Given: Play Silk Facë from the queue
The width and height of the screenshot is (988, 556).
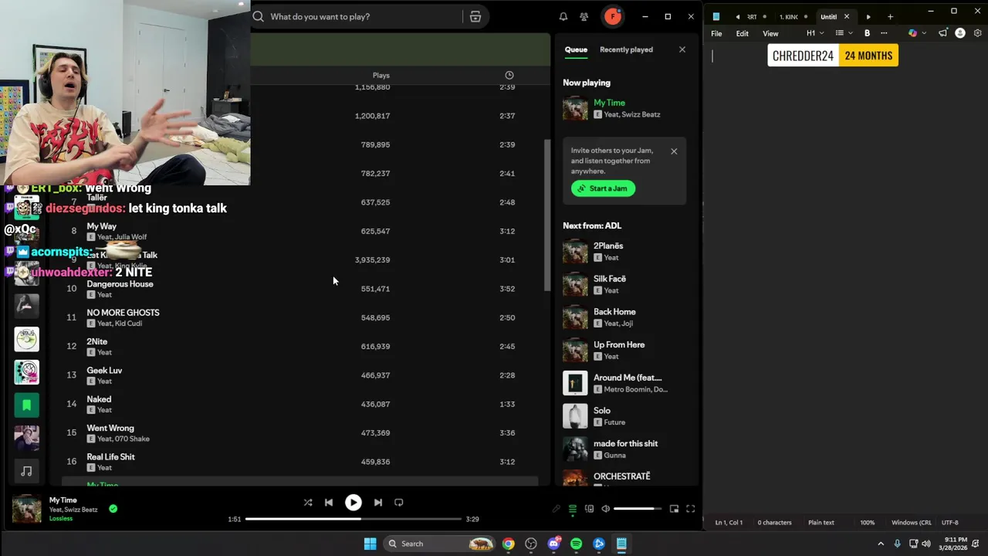Looking at the screenshot, I should coord(624,284).
